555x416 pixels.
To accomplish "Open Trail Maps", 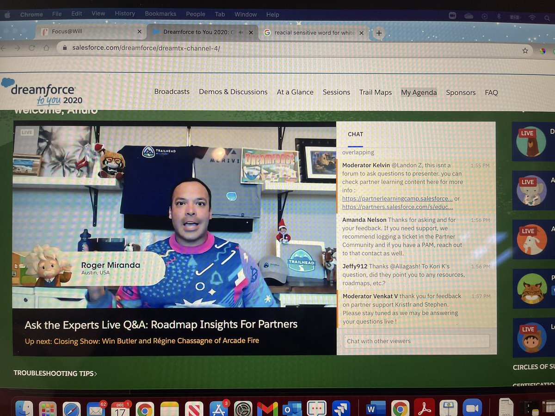I will click(376, 92).
